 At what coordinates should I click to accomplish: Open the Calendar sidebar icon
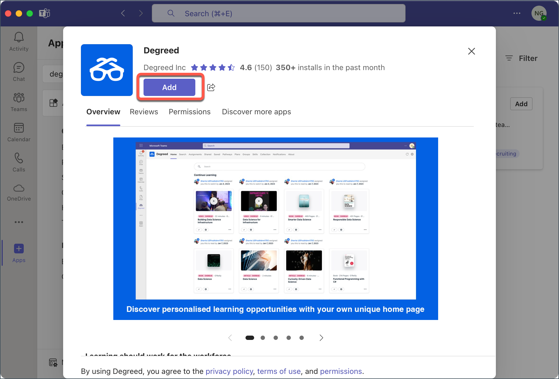click(x=19, y=132)
